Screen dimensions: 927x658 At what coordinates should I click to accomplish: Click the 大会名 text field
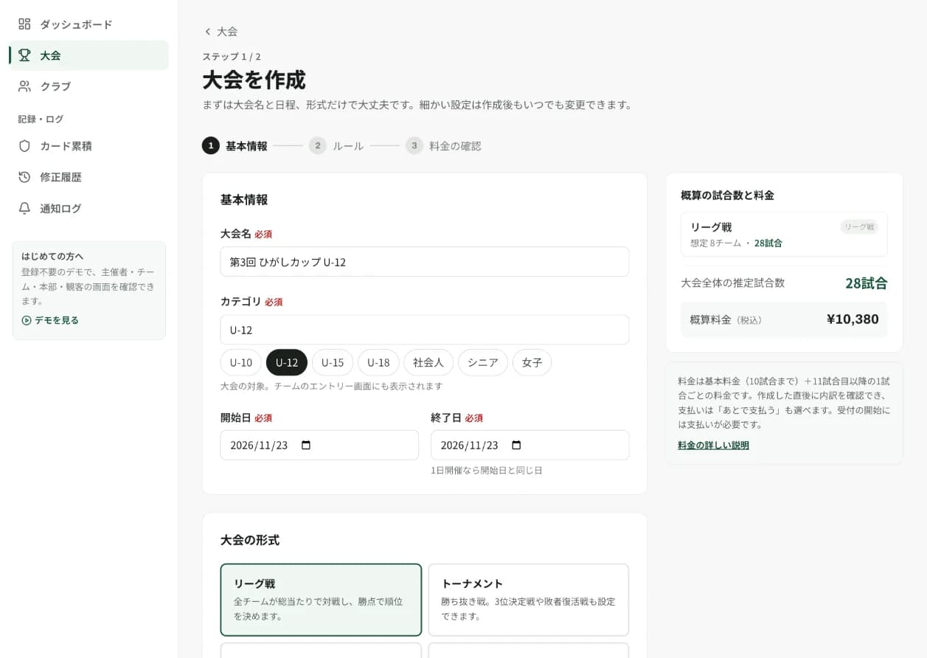click(x=425, y=262)
